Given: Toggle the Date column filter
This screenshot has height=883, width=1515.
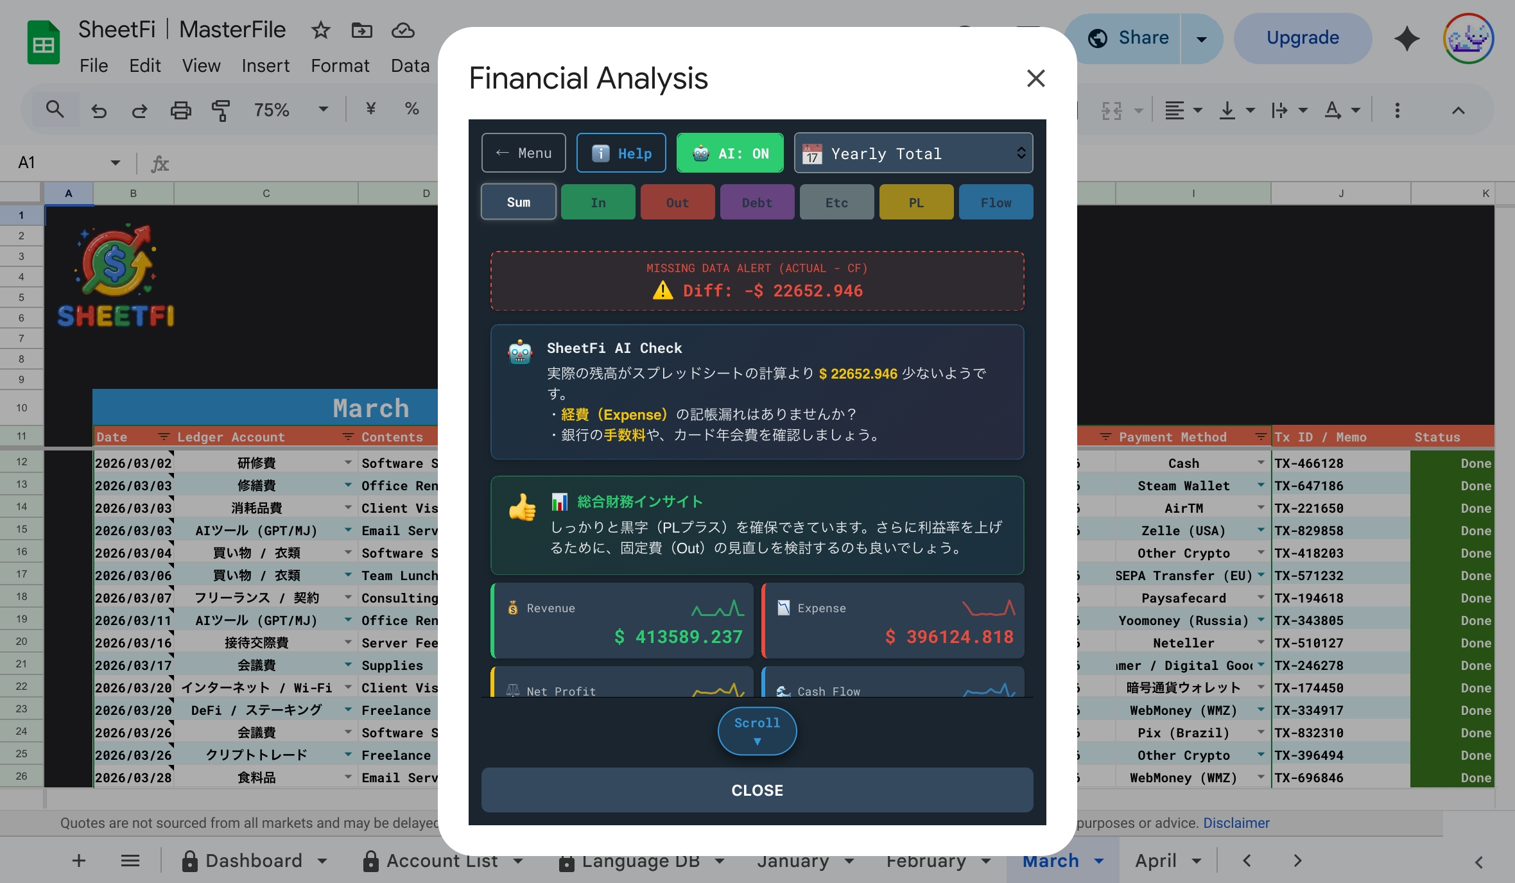Looking at the screenshot, I should (x=164, y=437).
